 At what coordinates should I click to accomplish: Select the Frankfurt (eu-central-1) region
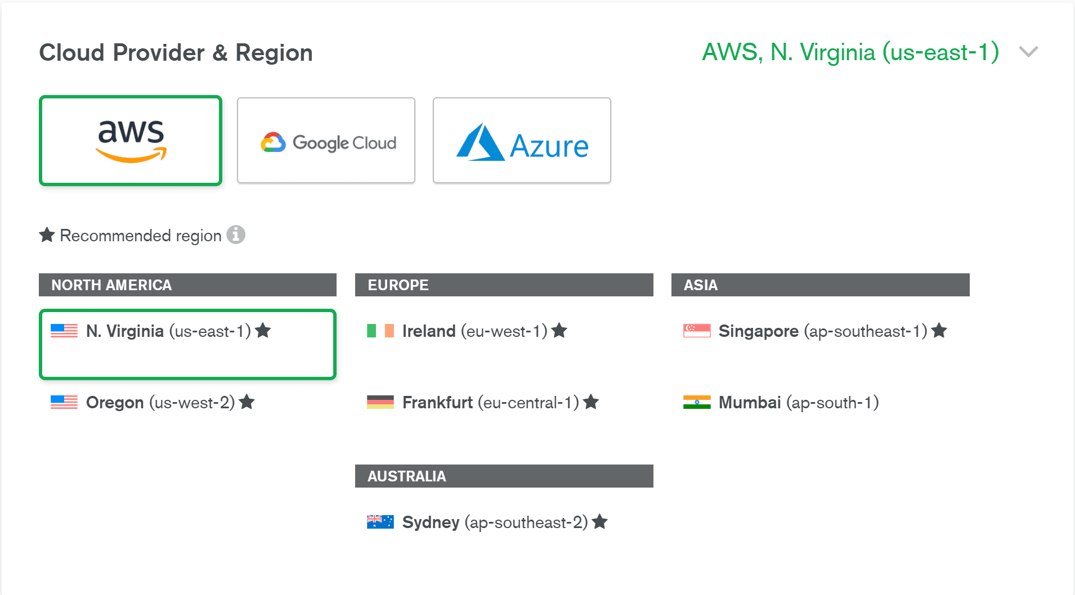click(x=490, y=403)
